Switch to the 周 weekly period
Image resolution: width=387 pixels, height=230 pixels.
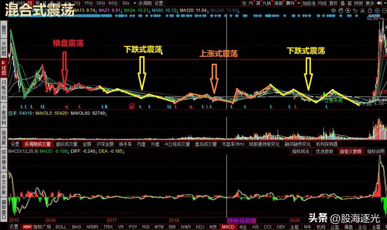coord(37,3)
